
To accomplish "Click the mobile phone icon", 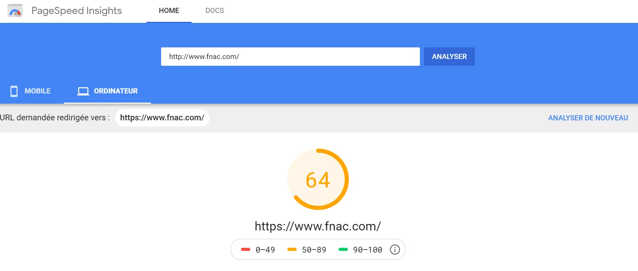I will (x=14, y=91).
